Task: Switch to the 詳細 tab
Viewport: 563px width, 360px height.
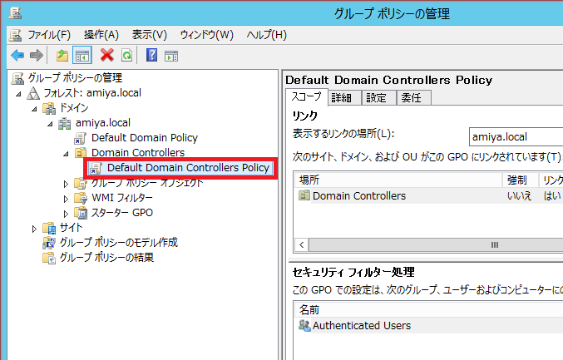Action: click(344, 97)
